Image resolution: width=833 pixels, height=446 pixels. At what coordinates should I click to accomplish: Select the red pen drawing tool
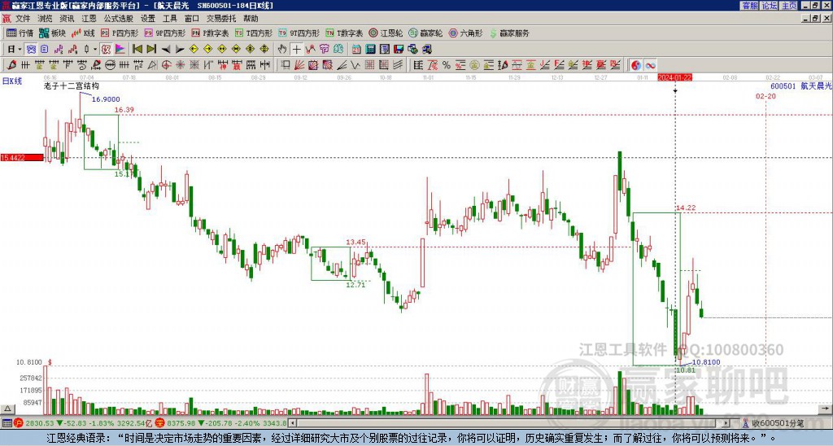tap(11, 65)
